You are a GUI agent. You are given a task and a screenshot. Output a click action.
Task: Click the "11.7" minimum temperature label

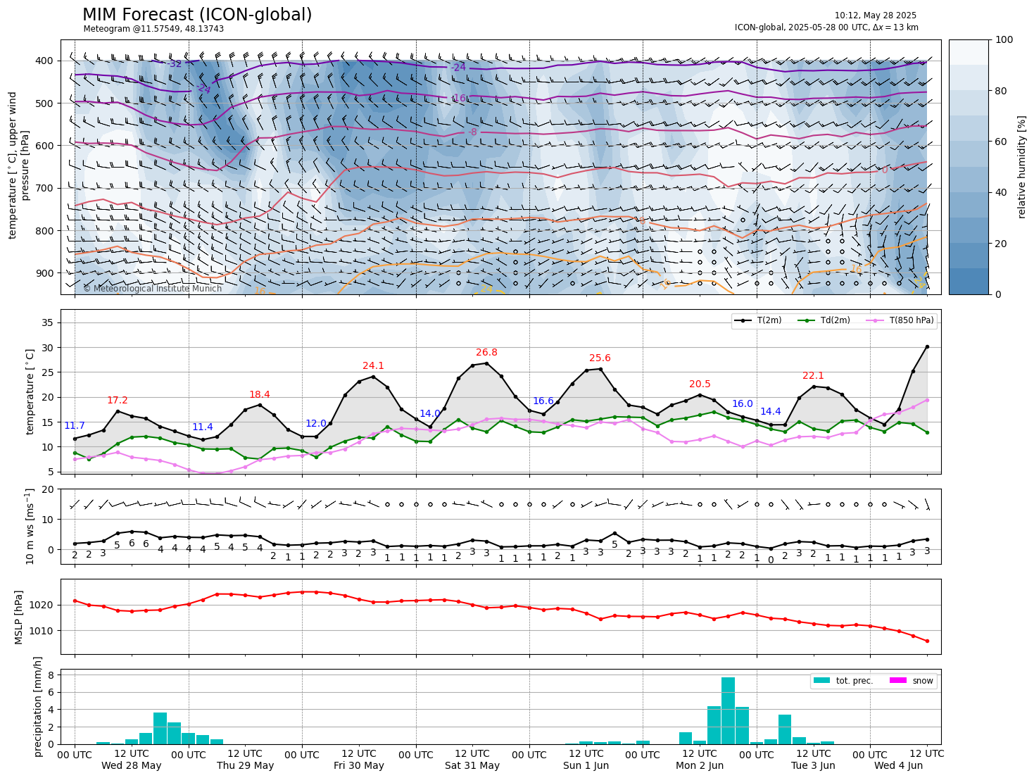point(75,426)
